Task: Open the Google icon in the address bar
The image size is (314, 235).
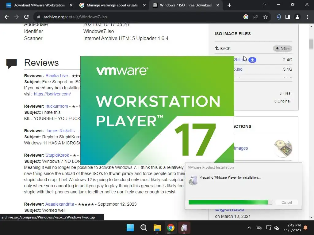Action: tap(246, 17)
